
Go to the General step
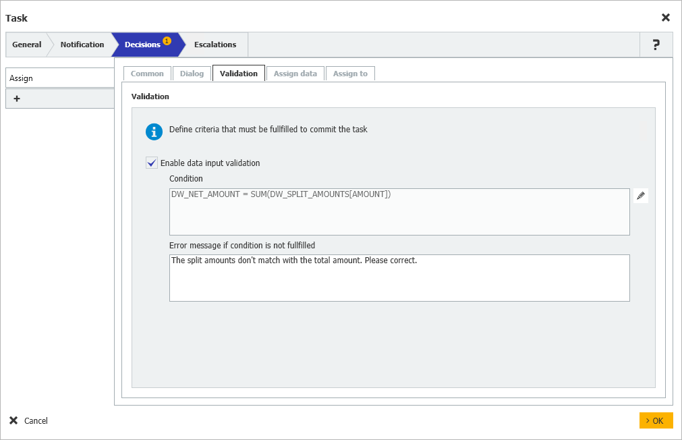click(27, 45)
